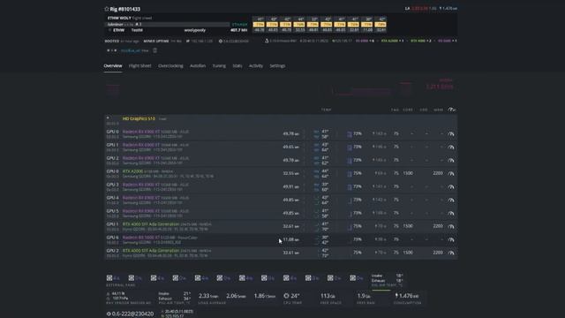
Task: Open overclock tuning for last RTX 4000 row
Action: tap(451, 253)
